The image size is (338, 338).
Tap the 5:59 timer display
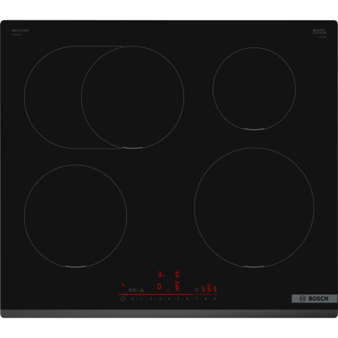[209, 289]
